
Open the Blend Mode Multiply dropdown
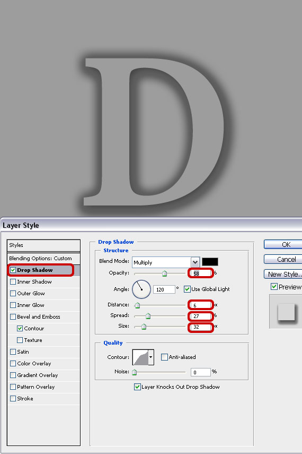(166, 262)
